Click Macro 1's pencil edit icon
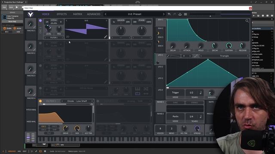 [x=34, y=27]
